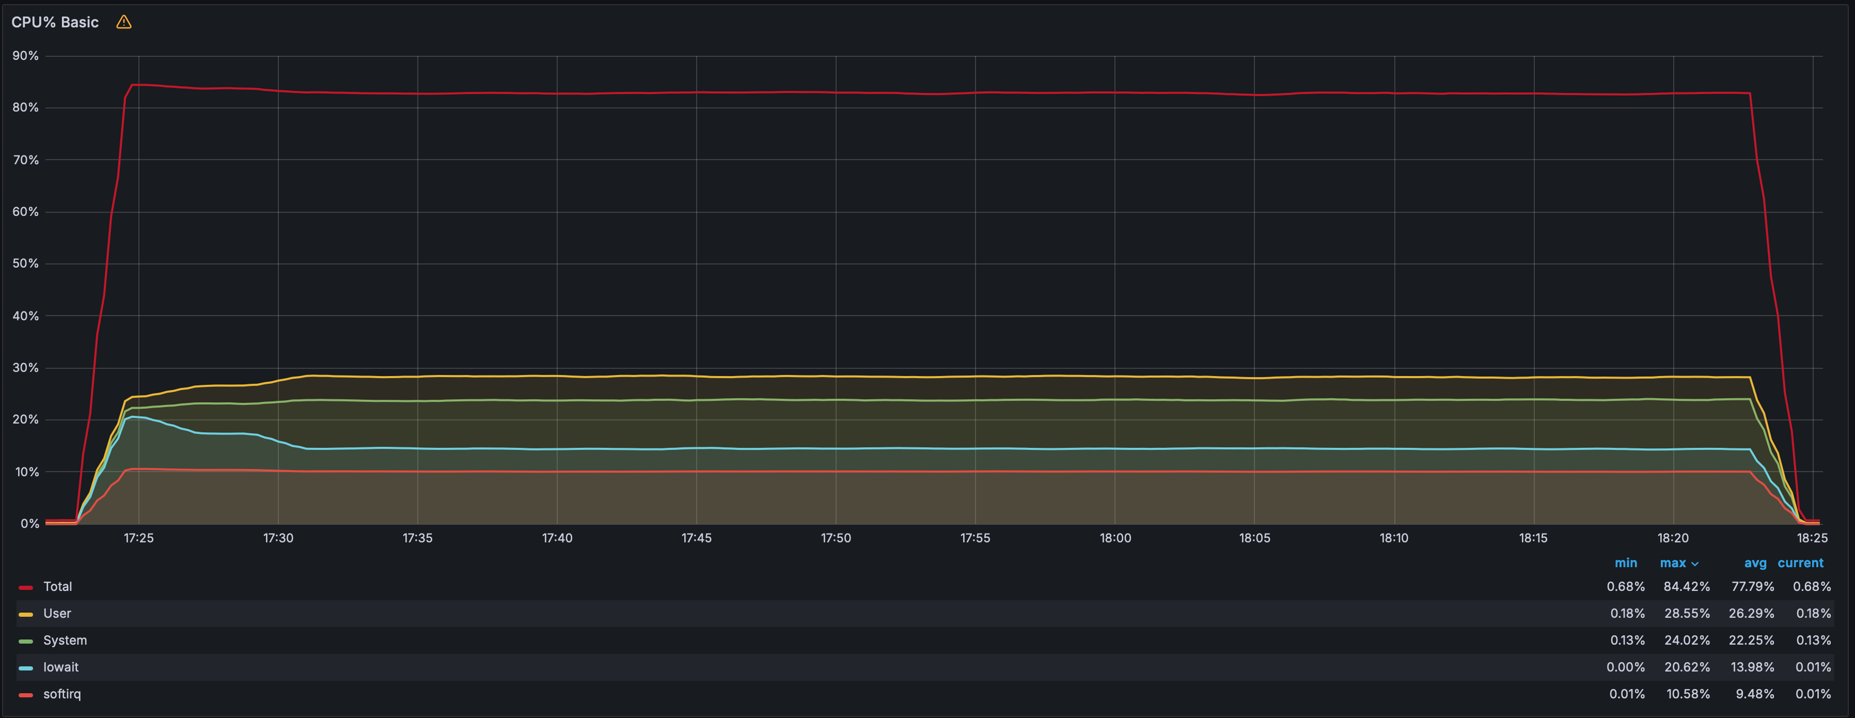Toggle the softirq series in the legend
1855x718 pixels.
tap(62, 694)
